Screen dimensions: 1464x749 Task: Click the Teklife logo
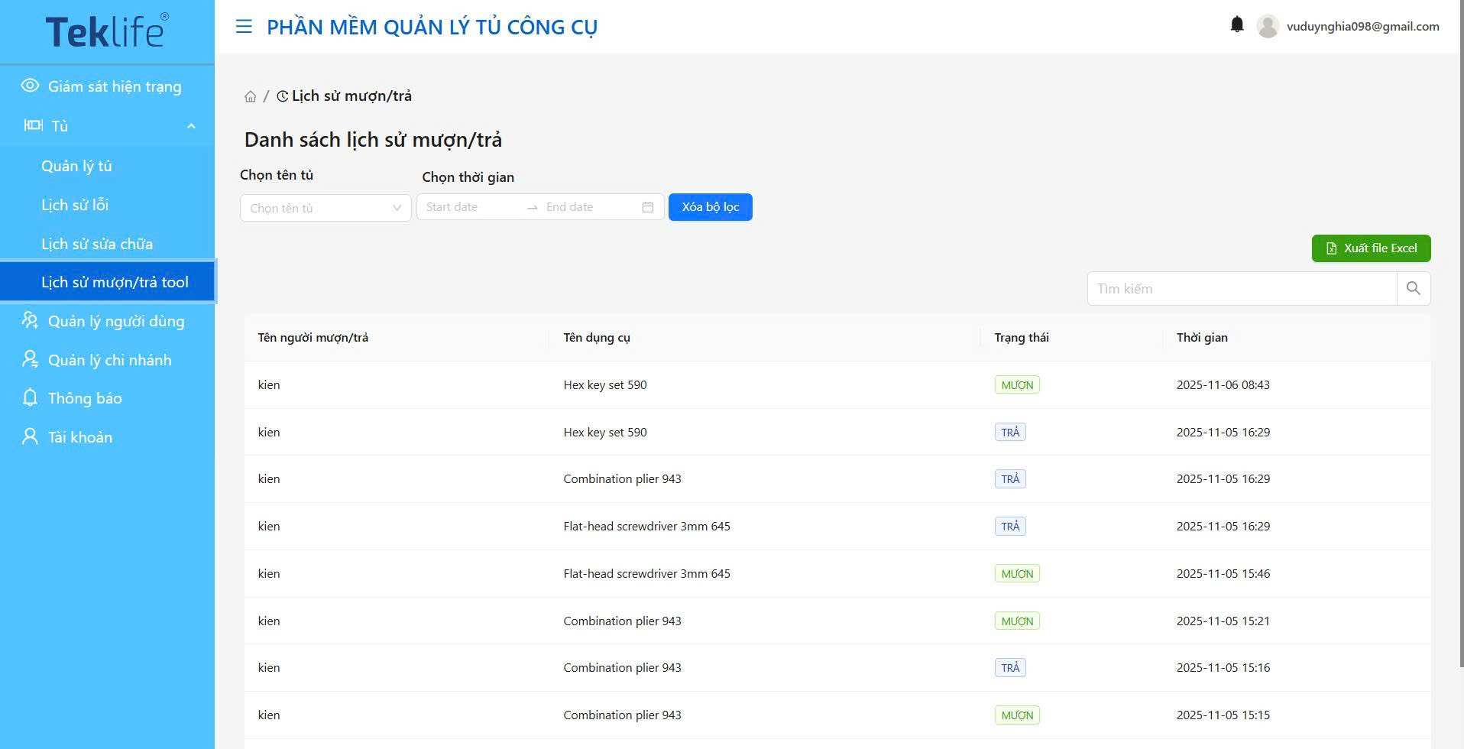[x=107, y=31]
